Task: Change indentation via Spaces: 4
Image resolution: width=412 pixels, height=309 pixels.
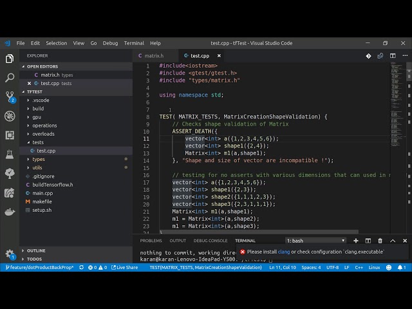Action: (x=311, y=268)
